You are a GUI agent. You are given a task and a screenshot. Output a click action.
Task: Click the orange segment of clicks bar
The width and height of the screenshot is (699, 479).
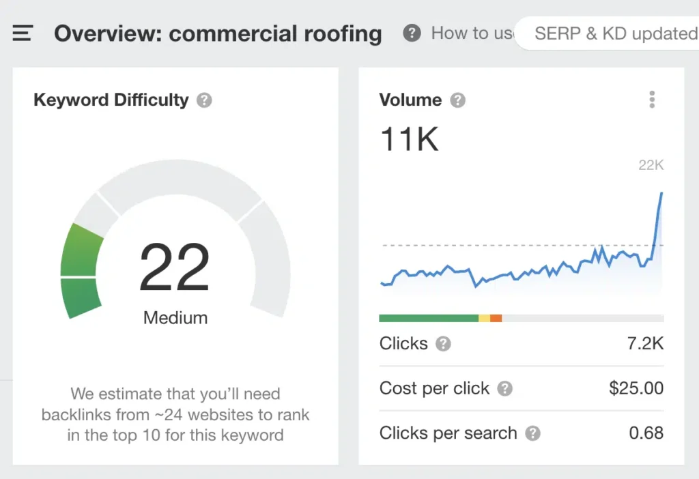(x=496, y=318)
